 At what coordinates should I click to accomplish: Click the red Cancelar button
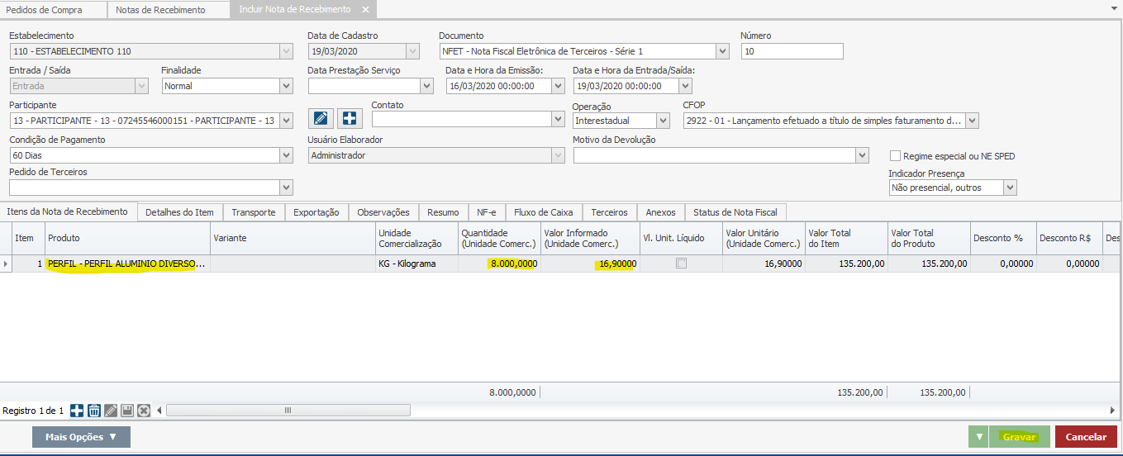[x=1085, y=437]
